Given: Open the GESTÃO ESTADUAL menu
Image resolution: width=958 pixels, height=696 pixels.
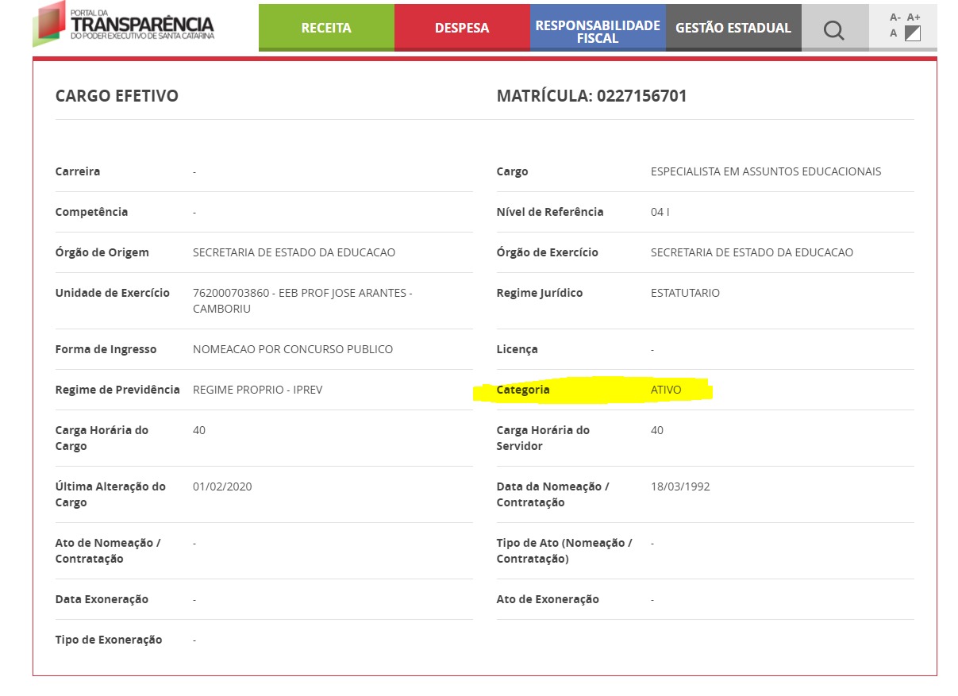Looking at the screenshot, I should [x=733, y=28].
